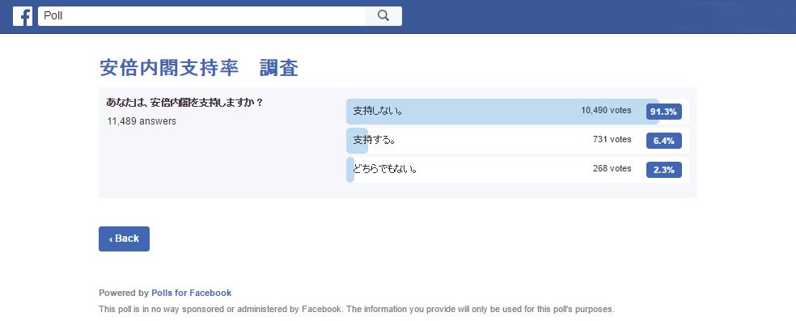Click the 11,489 answers total
Image resolution: width=796 pixels, height=321 pixels.
tap(142, 121)
